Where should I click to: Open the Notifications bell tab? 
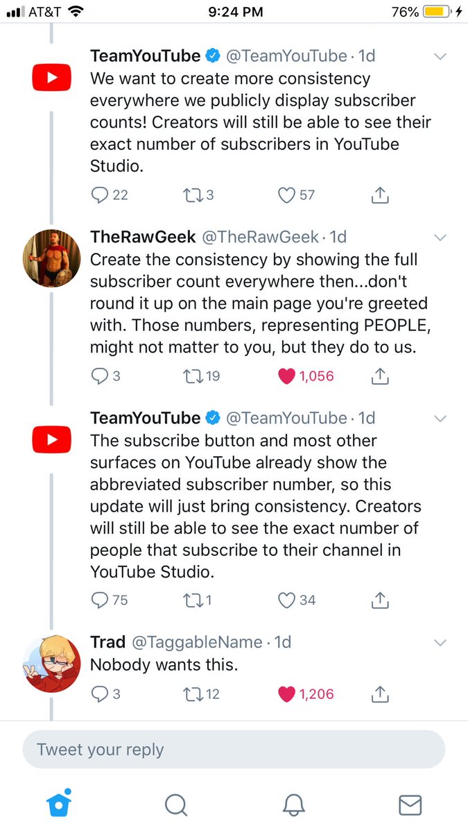pyautogui.click(x=294, y=805)
